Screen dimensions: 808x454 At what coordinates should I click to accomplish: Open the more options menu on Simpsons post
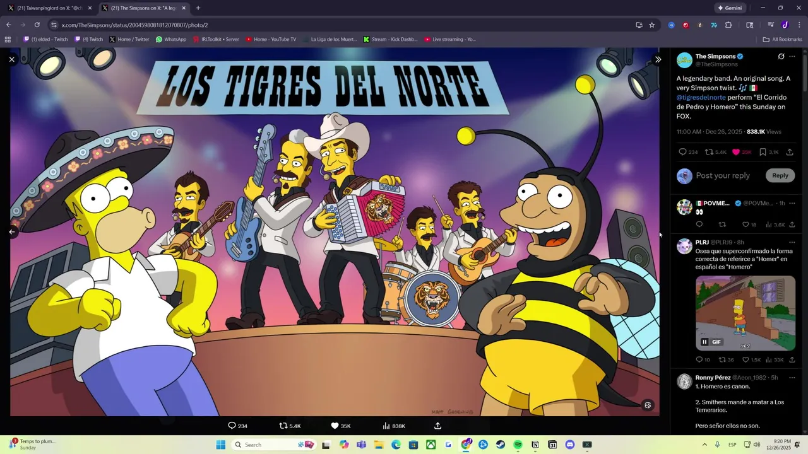click(x=792, y=56)
